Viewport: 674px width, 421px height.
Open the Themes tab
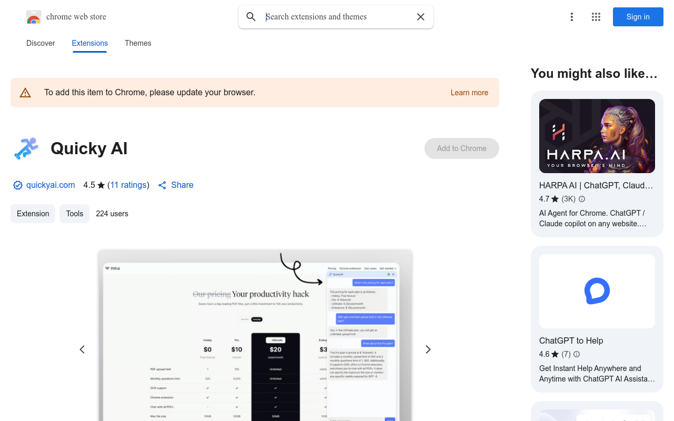coord(138,43)
